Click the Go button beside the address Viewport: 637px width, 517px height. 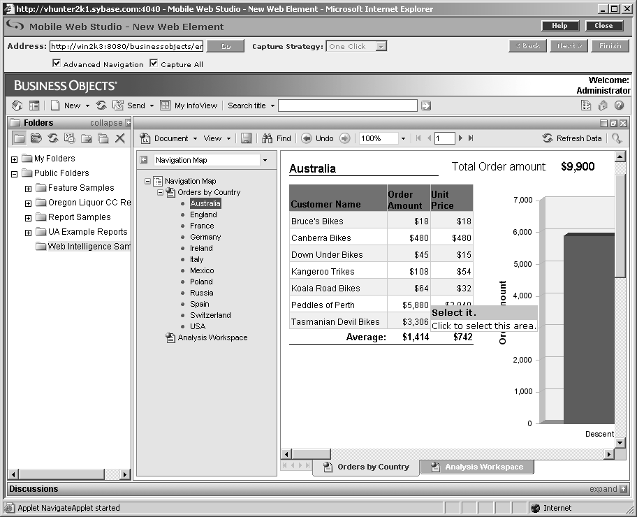[226, 46]
